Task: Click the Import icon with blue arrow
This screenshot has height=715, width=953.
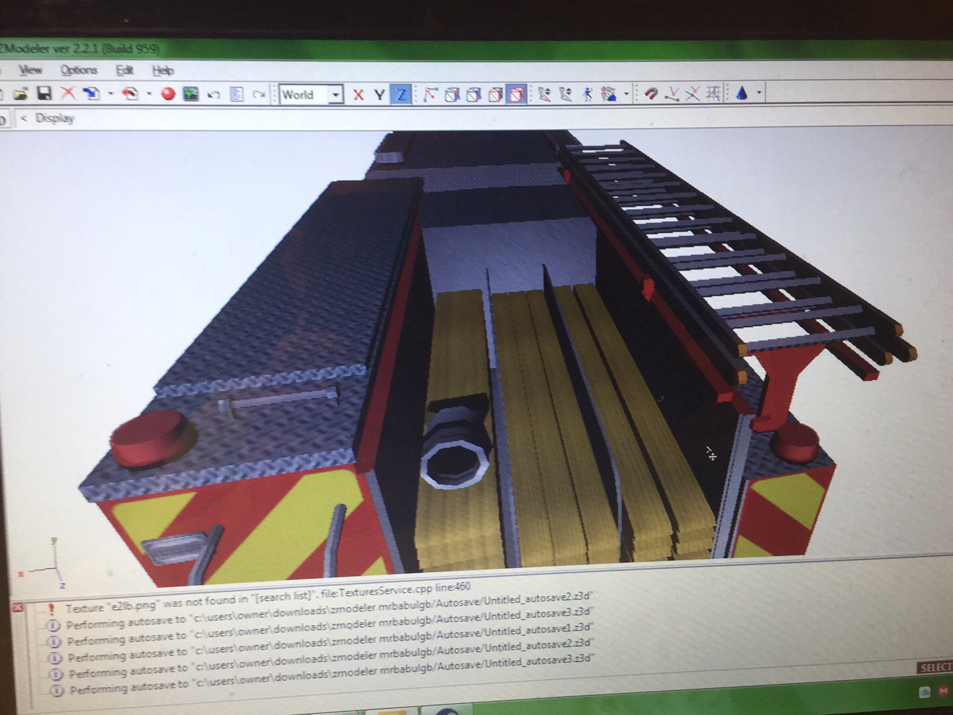Action: (x=91, y=94)
